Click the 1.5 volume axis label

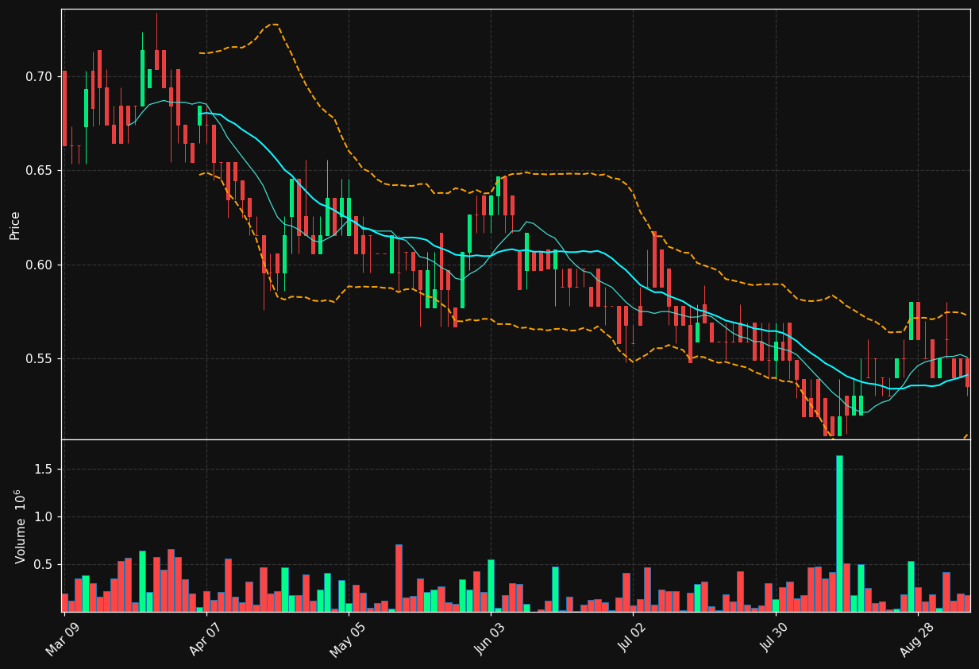(x=44, y=470)
